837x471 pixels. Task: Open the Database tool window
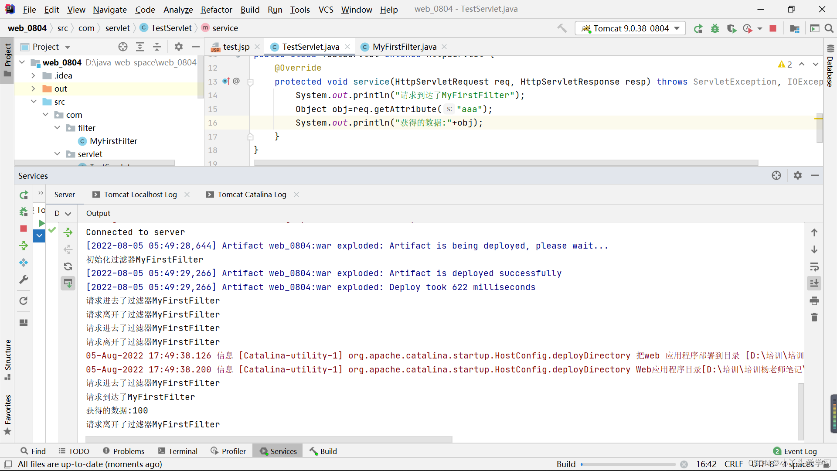830,66
